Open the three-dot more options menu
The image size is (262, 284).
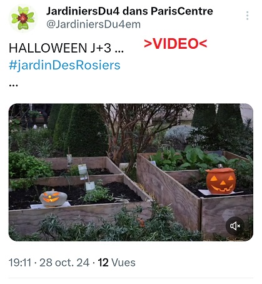click(247, 16)
